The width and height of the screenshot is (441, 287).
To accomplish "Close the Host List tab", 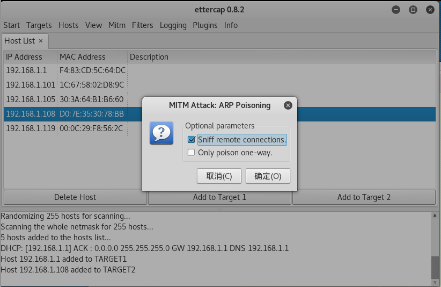I will pos(41,41).
